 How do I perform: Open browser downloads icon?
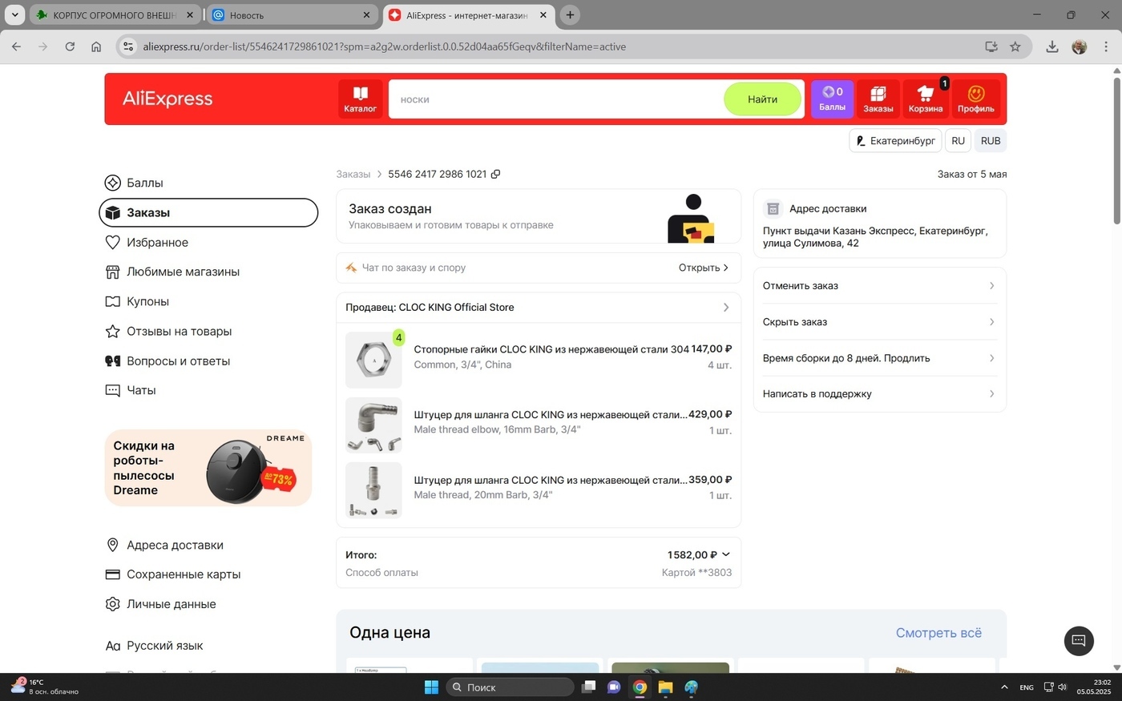[1052, 46]
